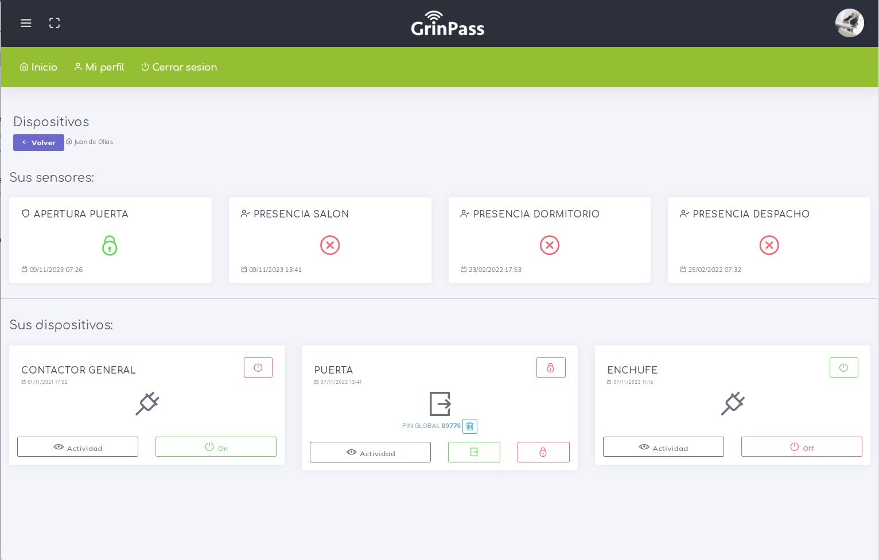Go to Inicio menu item
The width and height of the screenshot is (879, 560).
[38, 67]
